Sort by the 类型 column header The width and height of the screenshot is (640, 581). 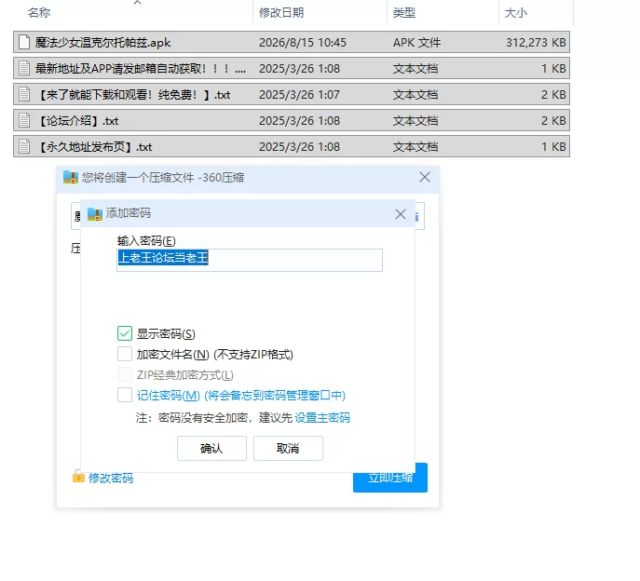pos(404,13)
